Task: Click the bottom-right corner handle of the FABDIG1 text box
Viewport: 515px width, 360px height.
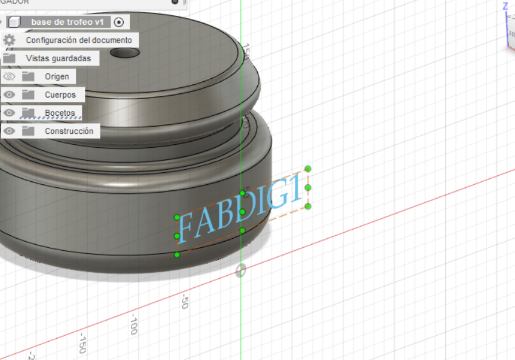Action: pos(308,207)
